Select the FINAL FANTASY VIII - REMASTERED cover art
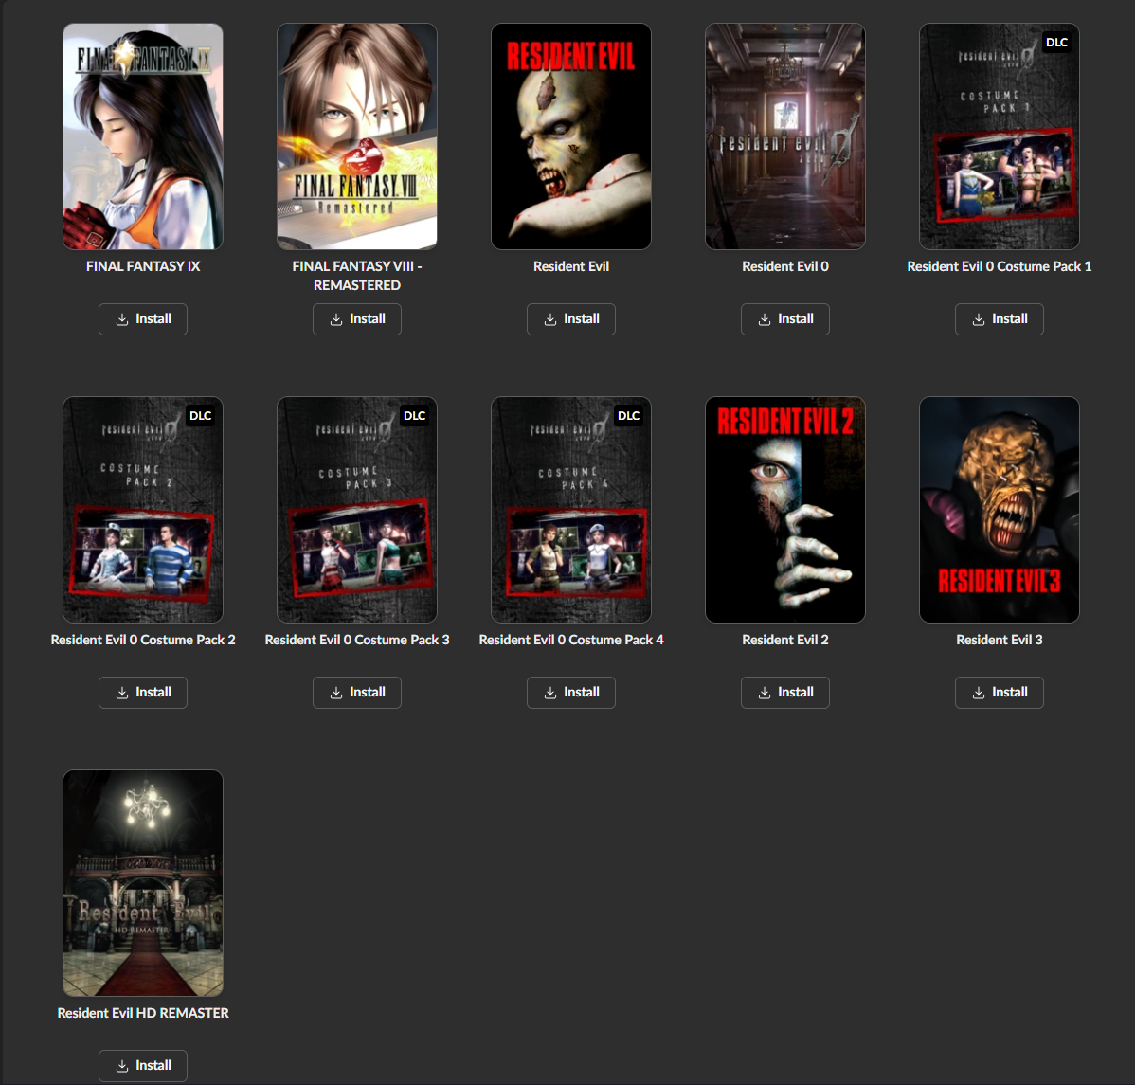This screenshot has height=1085, width=1135. pyautogui.click(x=357, y=136)
